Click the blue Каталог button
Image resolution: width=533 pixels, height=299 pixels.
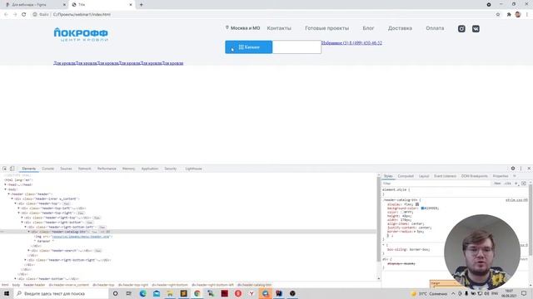[248, 47]
